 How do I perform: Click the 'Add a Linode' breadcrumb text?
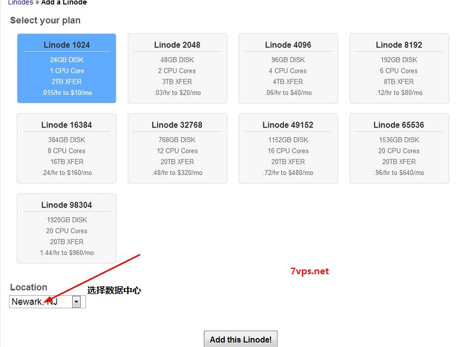(64, 2)
